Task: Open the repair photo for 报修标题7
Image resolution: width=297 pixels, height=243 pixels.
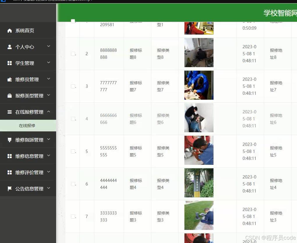Action: pos(199,85)
